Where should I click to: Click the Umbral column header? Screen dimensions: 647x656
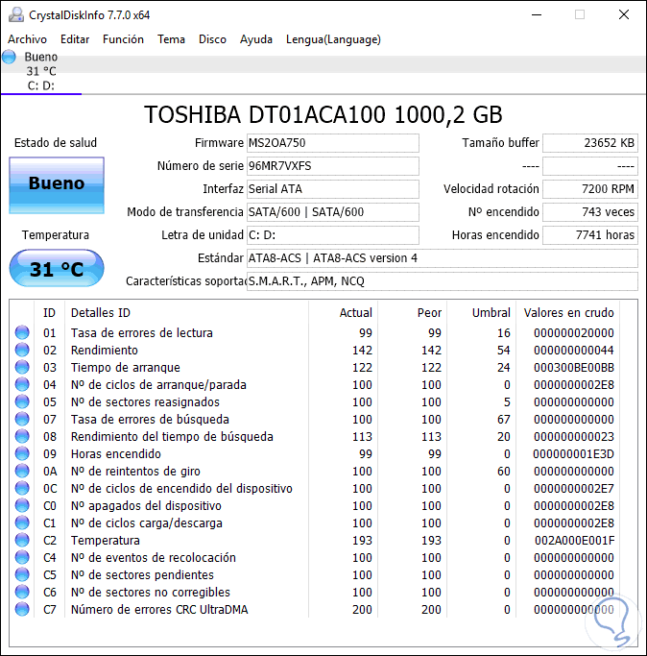click(x=481, y=312)
